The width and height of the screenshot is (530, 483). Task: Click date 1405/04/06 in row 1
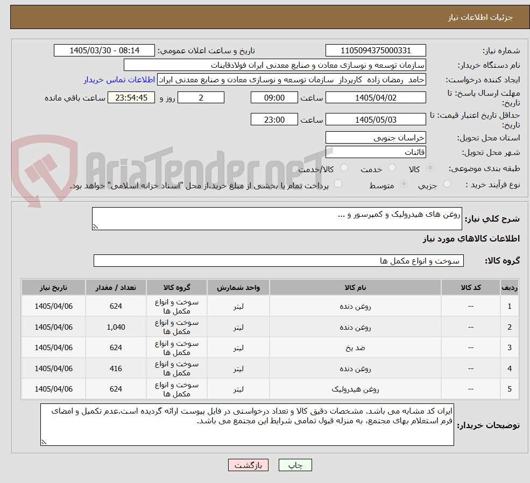54,307
